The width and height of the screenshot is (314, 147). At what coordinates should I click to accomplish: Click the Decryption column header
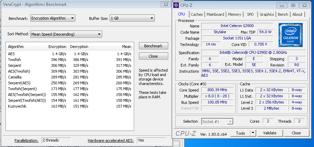click(79, 47)
